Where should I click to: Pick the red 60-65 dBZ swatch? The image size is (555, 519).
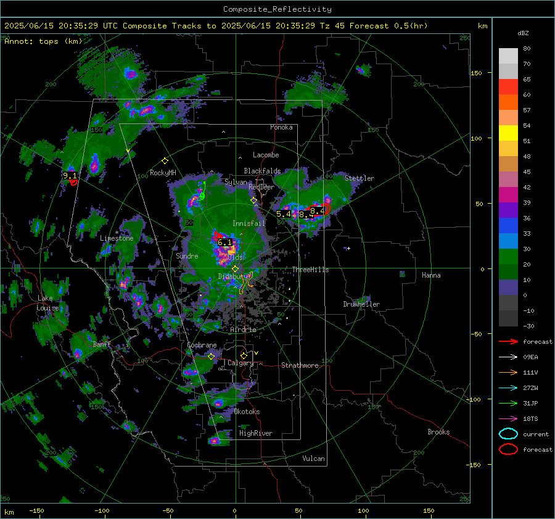tap(508, 87)
